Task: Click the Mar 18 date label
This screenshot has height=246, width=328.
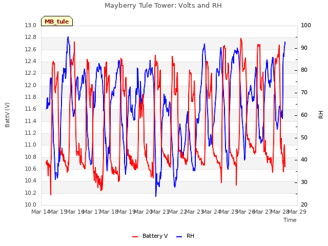Action: tap(109, 212)
